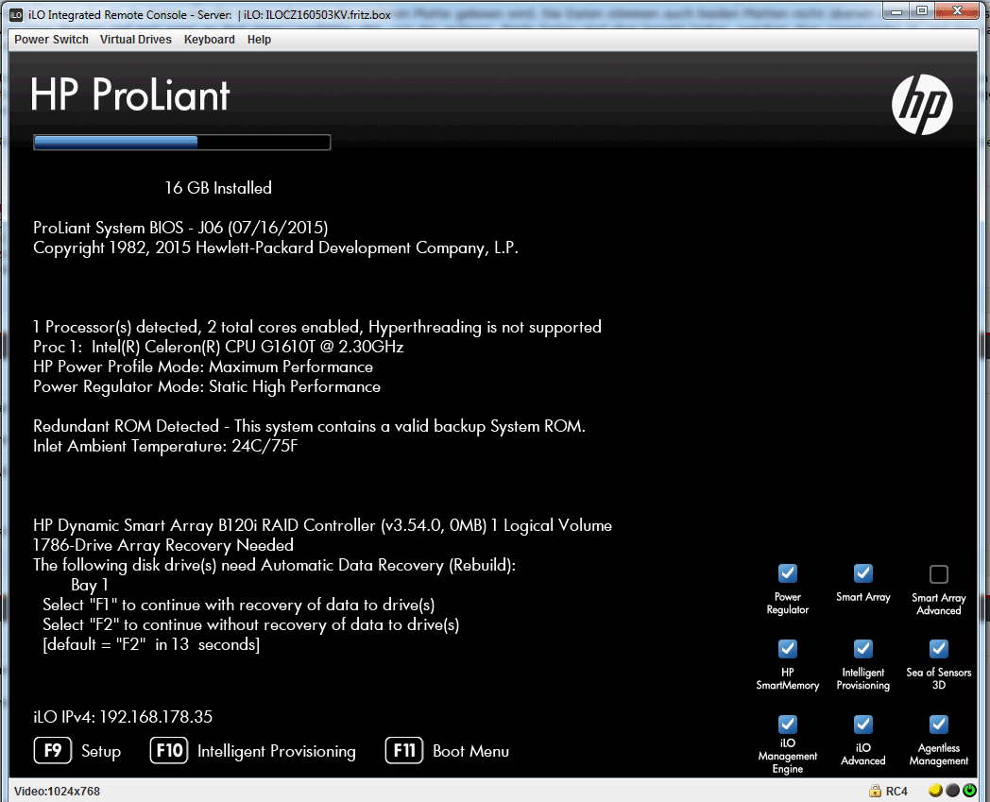Minimize the iLO Remote Console window

point(896,10)
